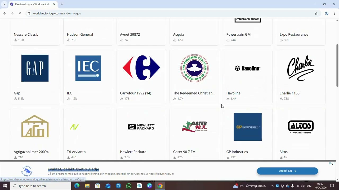This screenshot has height=190, width=339.
Task: Click the ad headline Kvalitet, delaktighet & glädje
Action: coord(73,169)
